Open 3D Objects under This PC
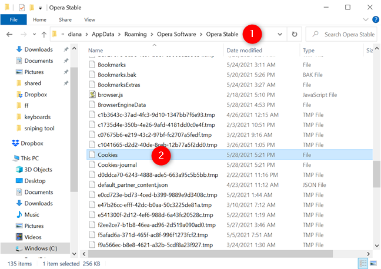The height and width of the screenshot is (269, 381). 38,170
